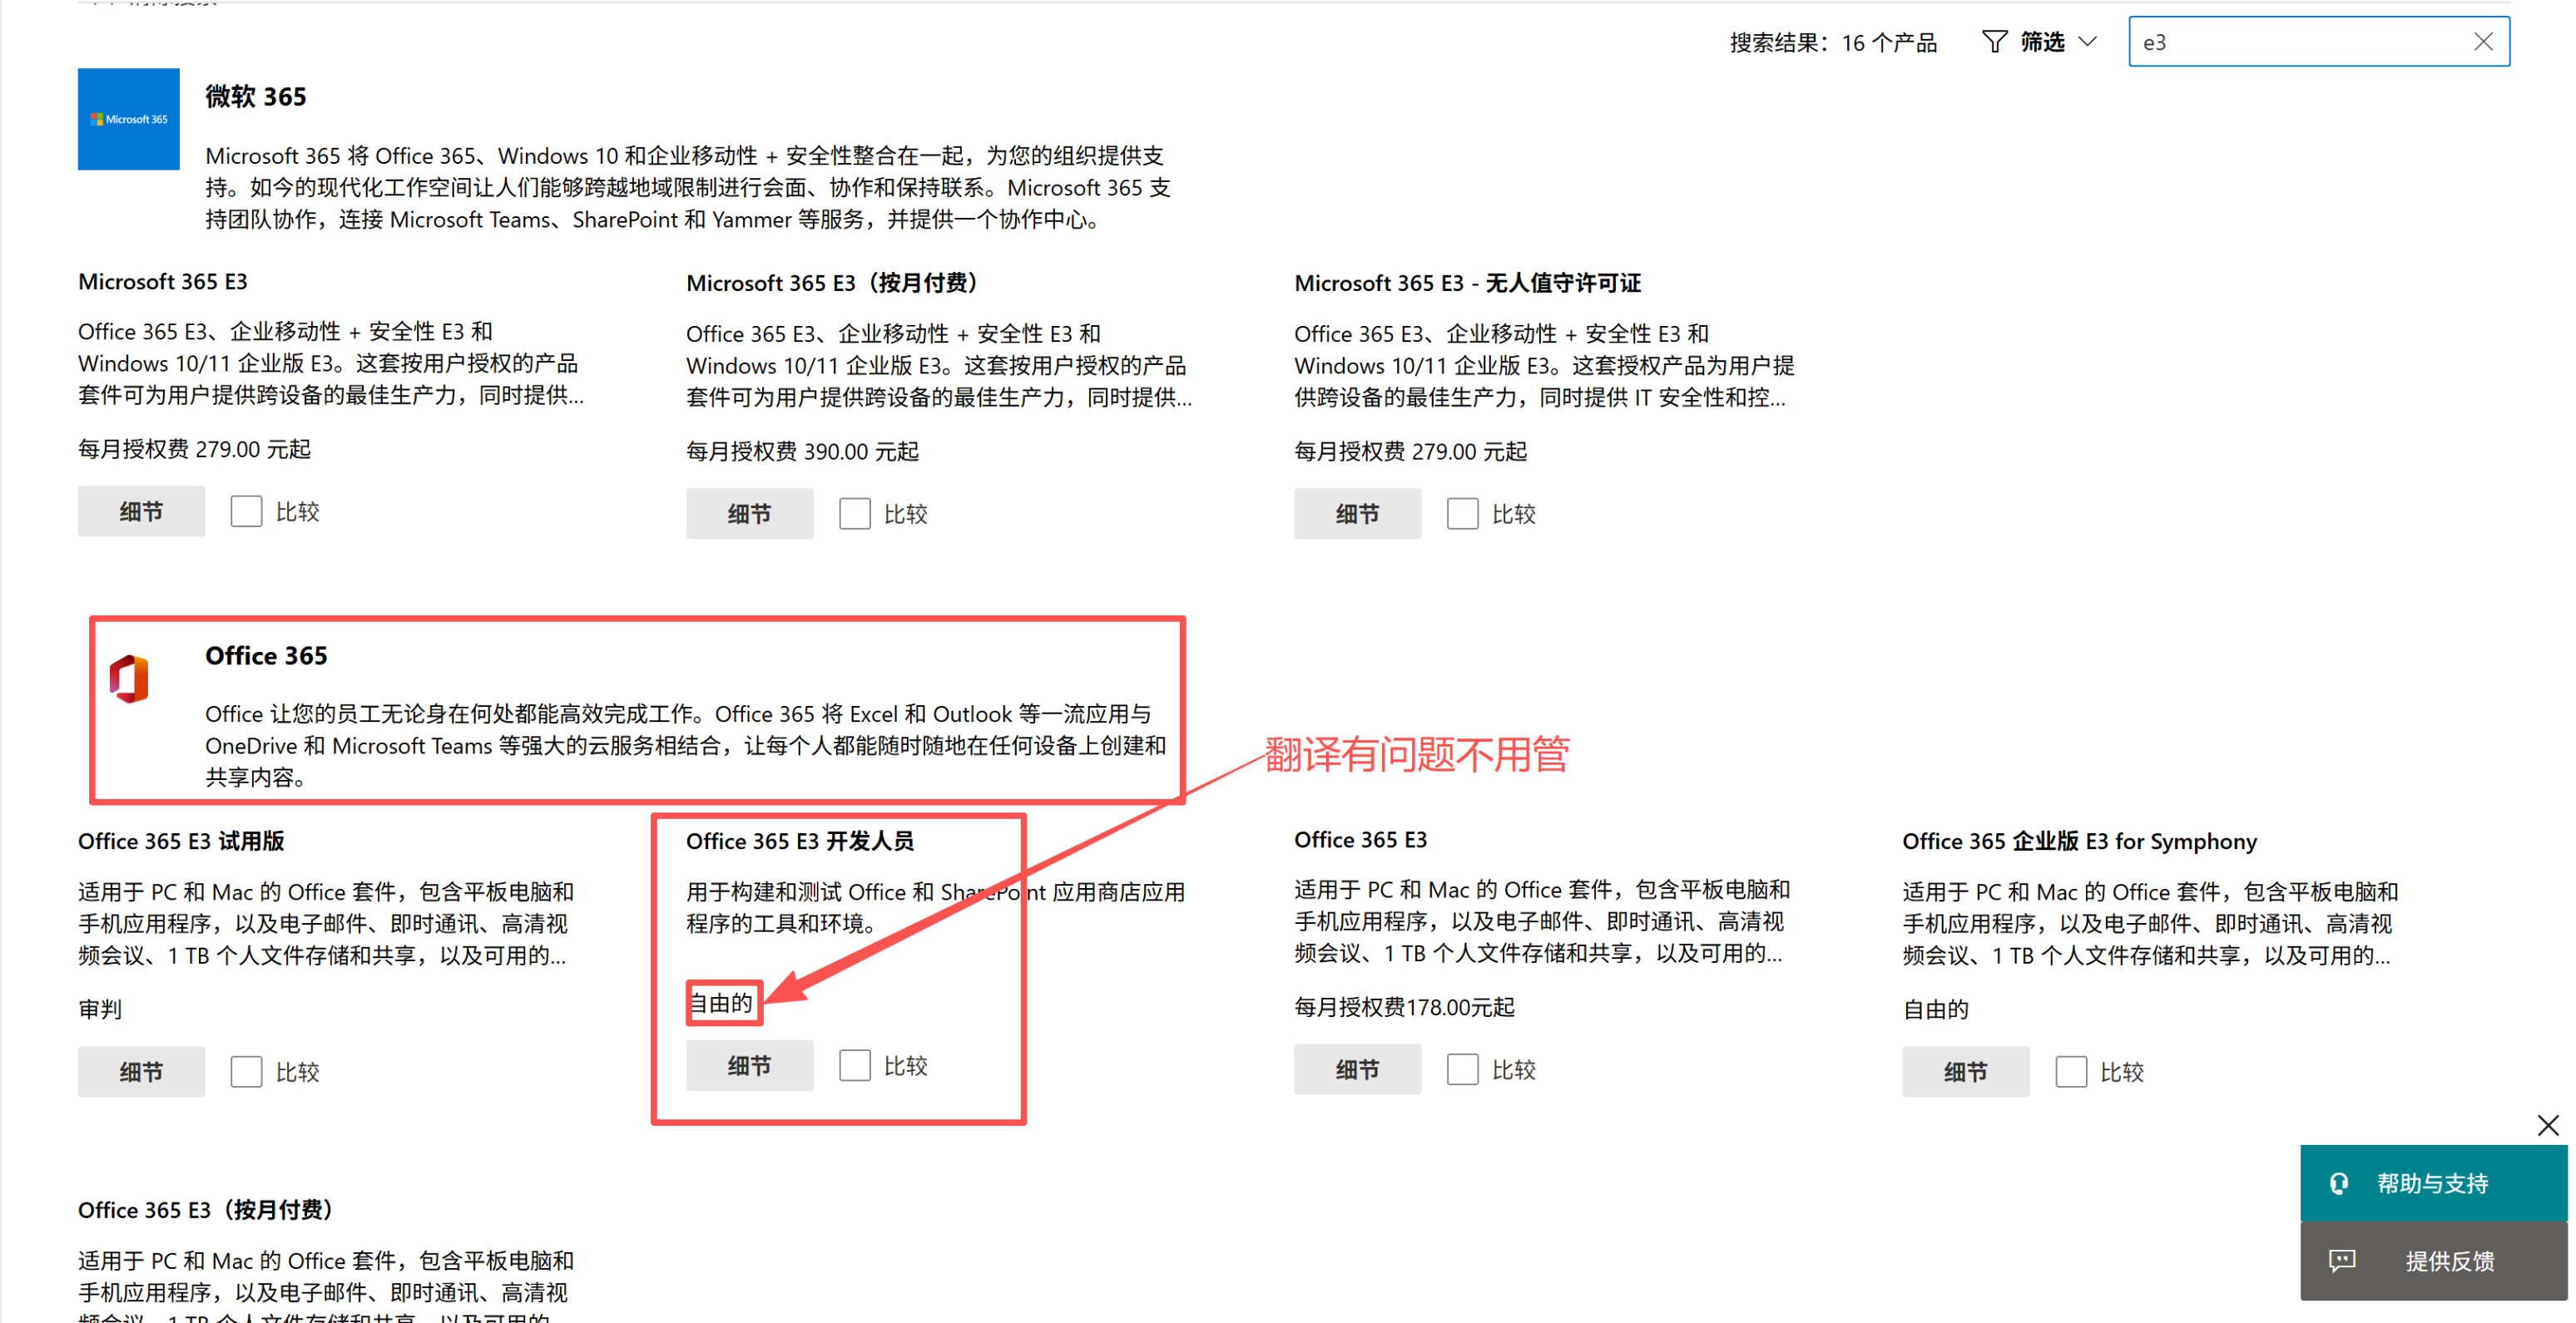This screenshot has height=1323, width=2576.
Task: Clear the search box with X icon
Action: click(2483, 42)
